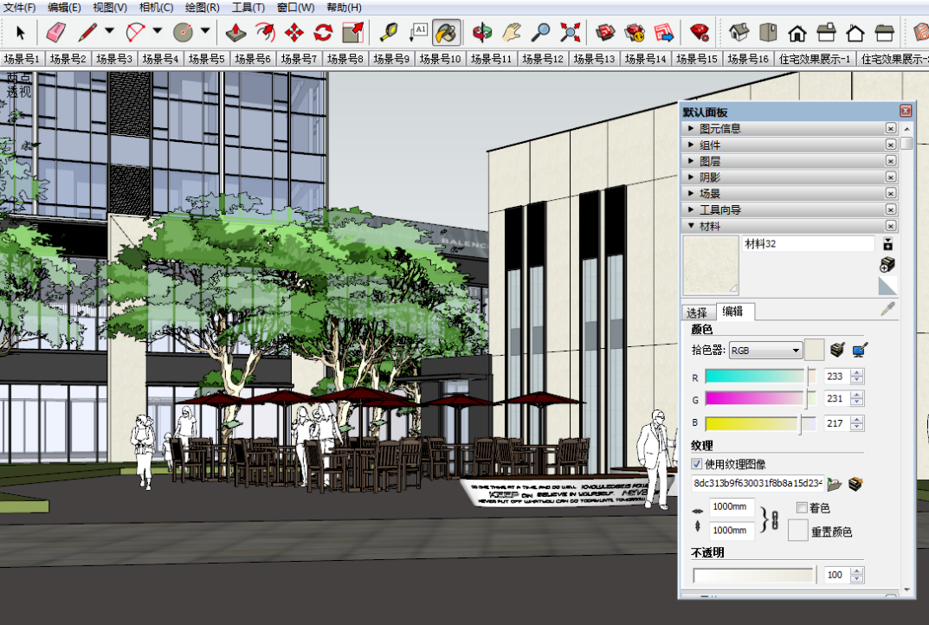Select the Eraser tool in toolbar
This screenshot has height=625, width=929.
click(x=56, y=33)
